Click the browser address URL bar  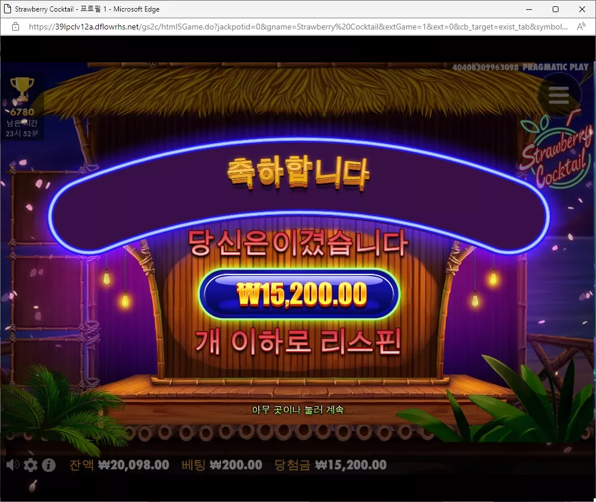(x=298, y=27)
